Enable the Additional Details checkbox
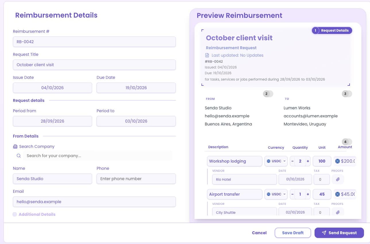Screen dimensions: 370x244 click(x=15, y=214)
